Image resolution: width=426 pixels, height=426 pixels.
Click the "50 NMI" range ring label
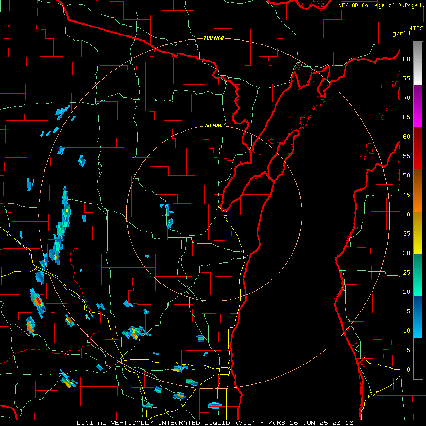tap(214, 125)
